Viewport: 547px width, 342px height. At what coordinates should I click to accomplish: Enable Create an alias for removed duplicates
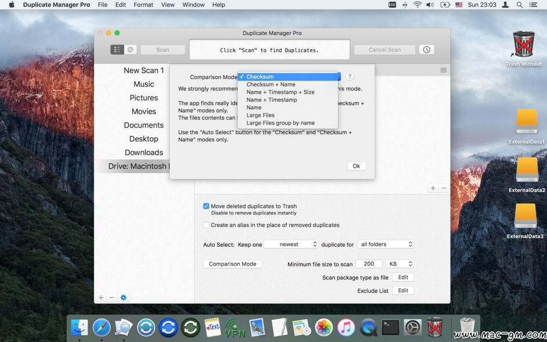tap(206, 225)
